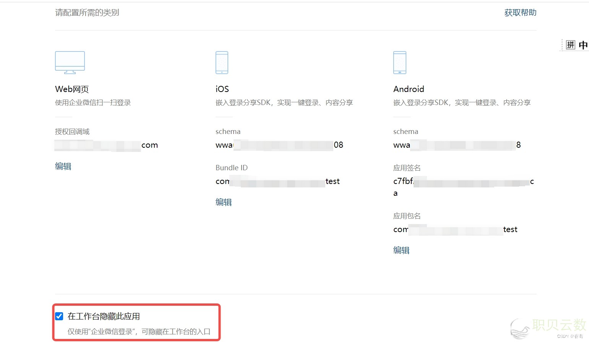Click the 应用包名 value ending test
Screen dimensions: 589x342
pos(455,229)
